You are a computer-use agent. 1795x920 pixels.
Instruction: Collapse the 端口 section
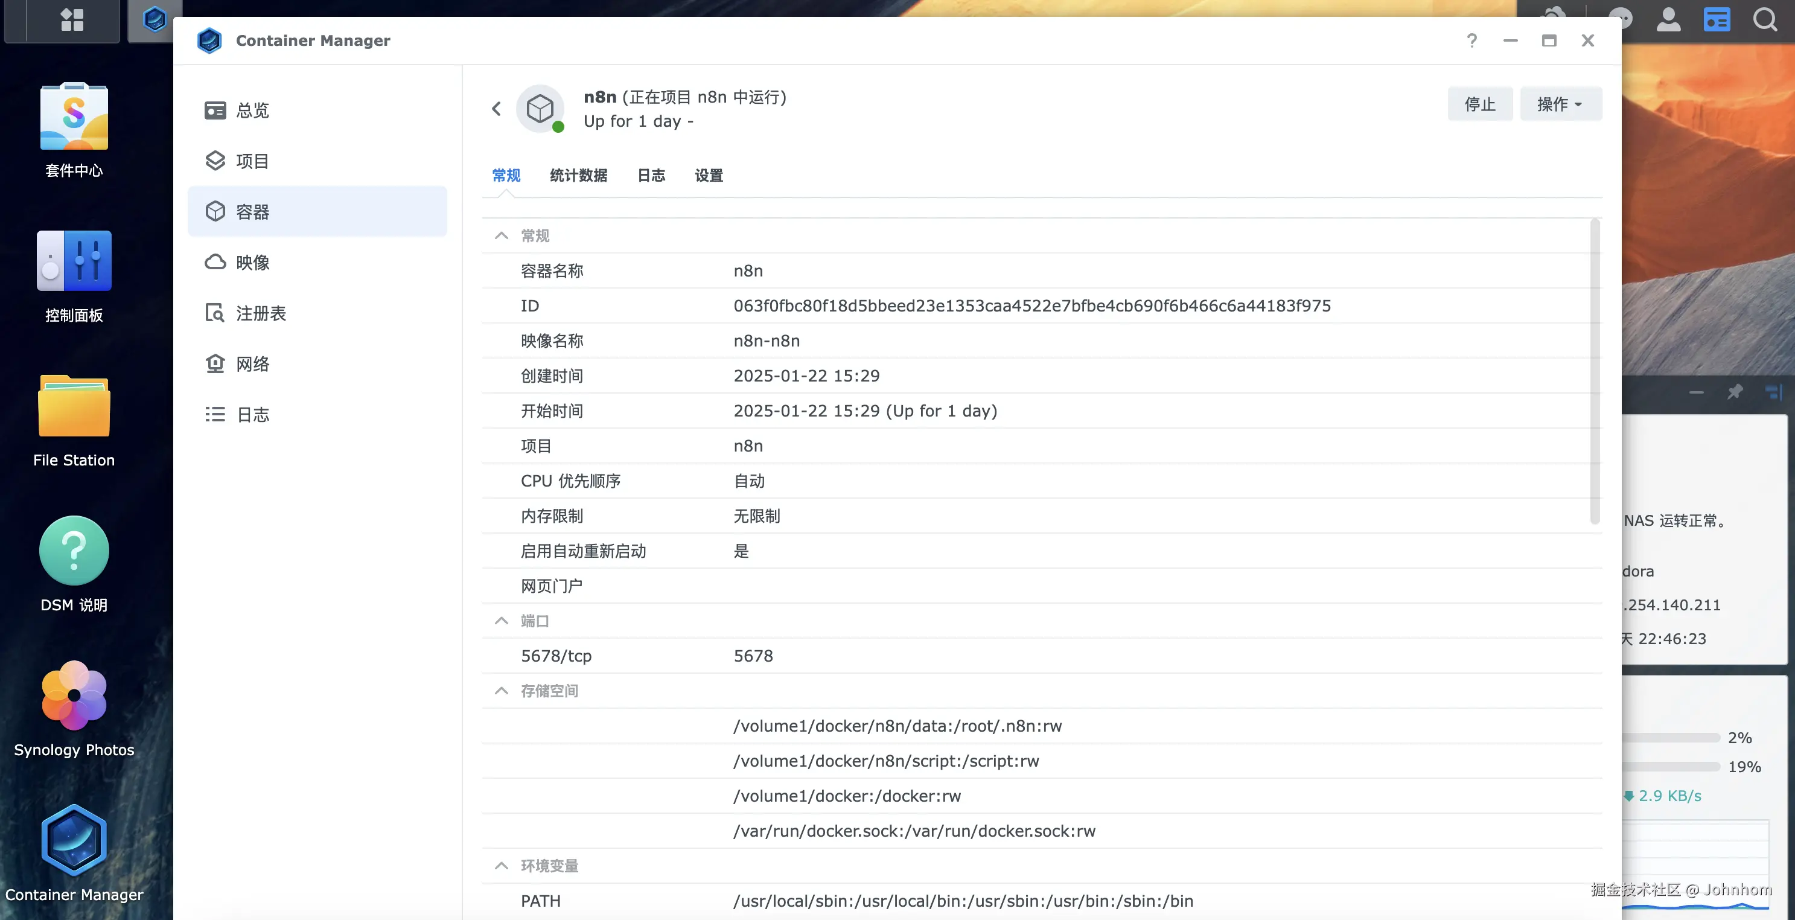click(501, 621)
